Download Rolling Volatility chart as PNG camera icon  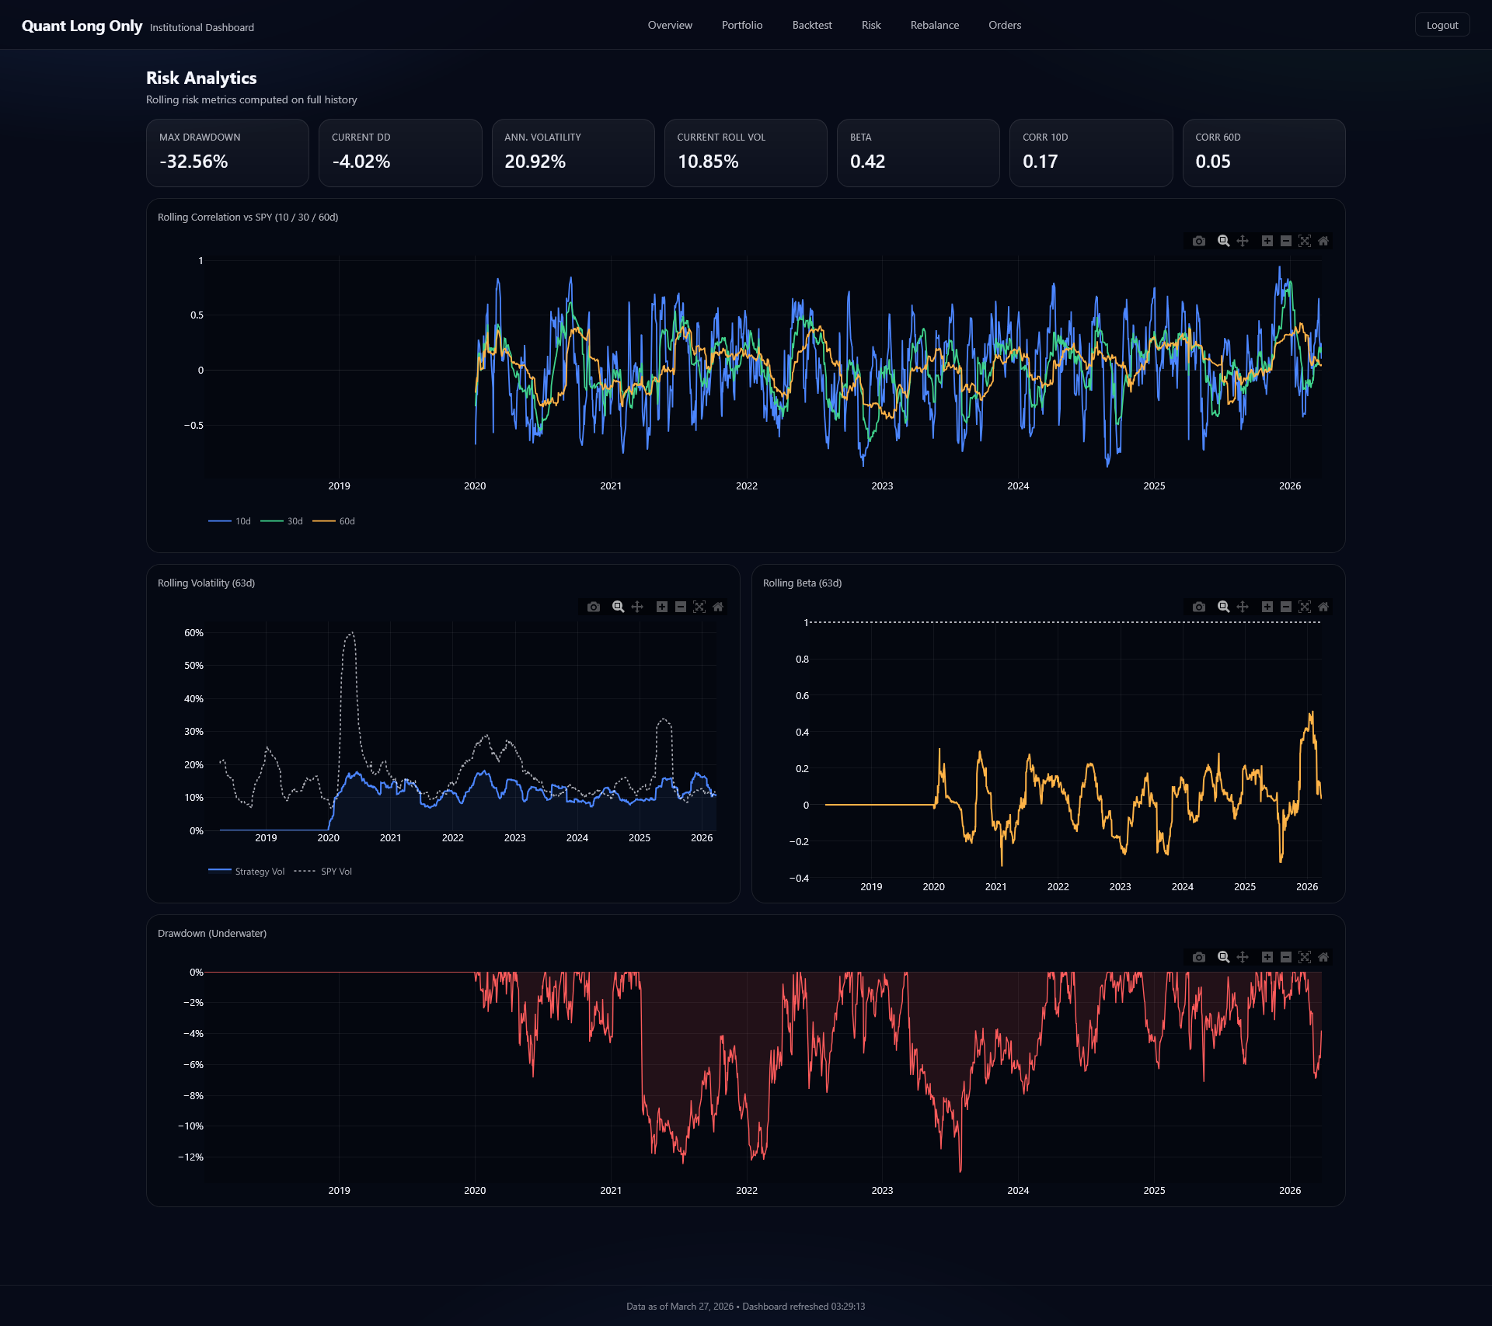coord(594,607)
